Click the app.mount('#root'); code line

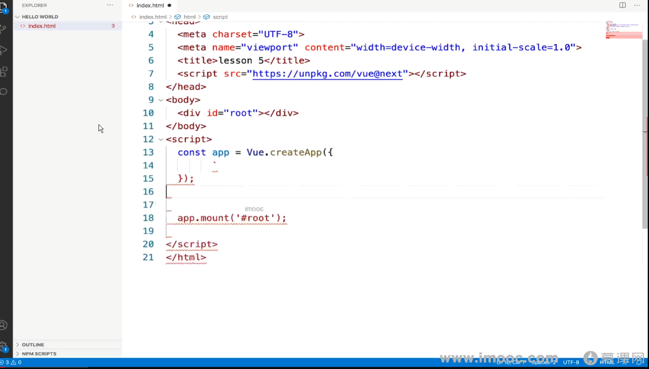tap(232, 218)
